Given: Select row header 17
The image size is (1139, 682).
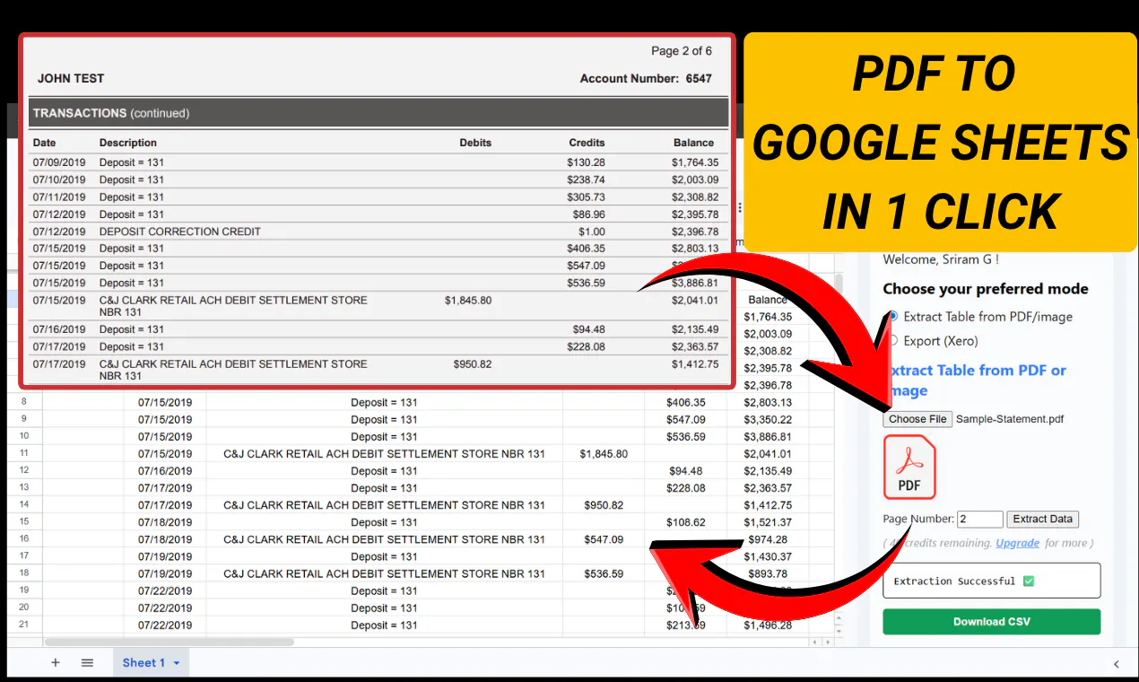Looking at the screenshot, I should click(x=24, y=556).
